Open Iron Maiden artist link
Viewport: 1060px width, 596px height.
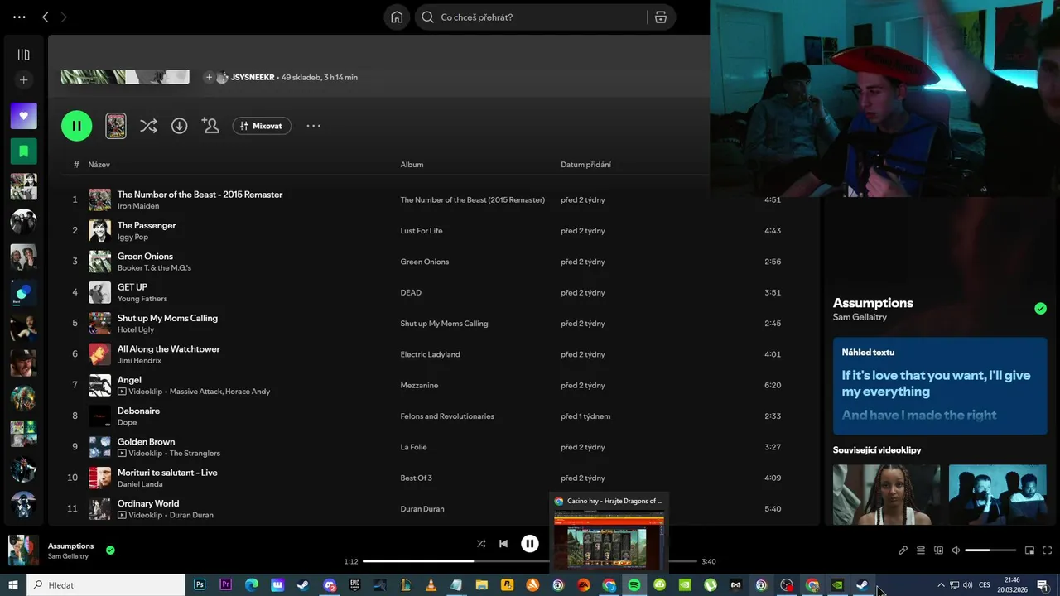pyautogui.click(x=138, y=206)
